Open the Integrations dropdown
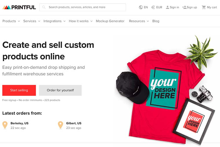The height and width of the screenshot is (147, 220). (54, 21)
